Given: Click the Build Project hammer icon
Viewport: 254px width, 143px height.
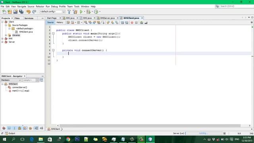Looking at the screenshot, I should (69, 12).
